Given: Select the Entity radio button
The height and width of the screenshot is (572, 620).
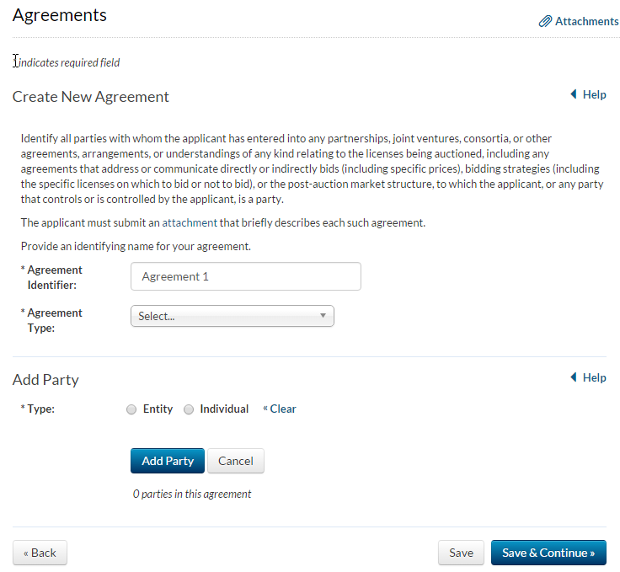Looking at the screenshot, I should tap(131, 409).
